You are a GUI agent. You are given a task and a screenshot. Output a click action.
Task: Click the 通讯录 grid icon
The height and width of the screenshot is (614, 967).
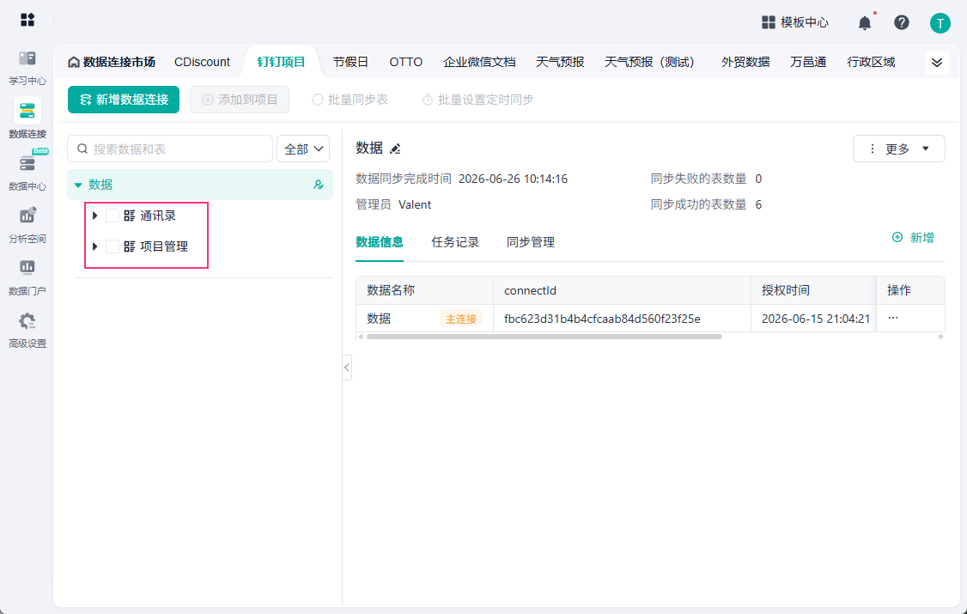(130, 216)
